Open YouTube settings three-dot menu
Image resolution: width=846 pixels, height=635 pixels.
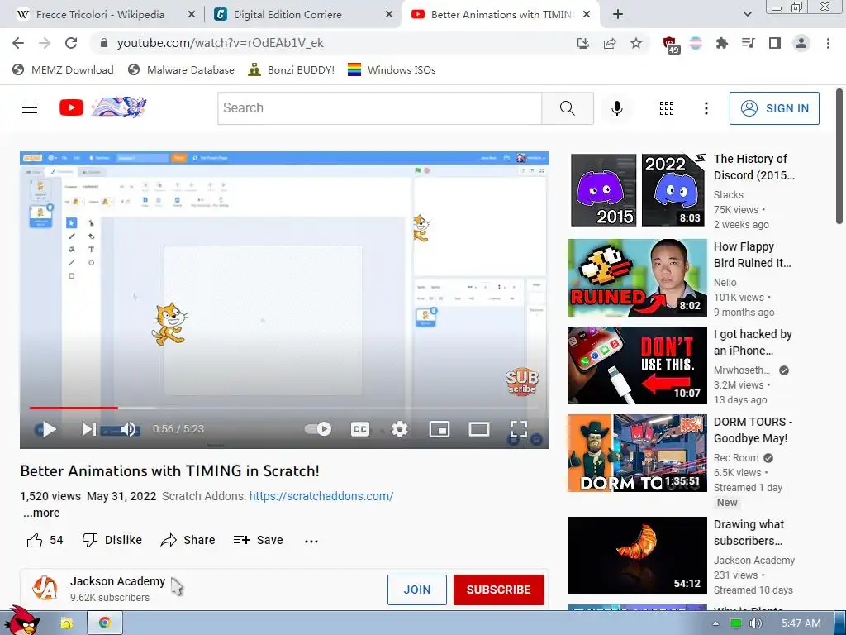[706, 108]
